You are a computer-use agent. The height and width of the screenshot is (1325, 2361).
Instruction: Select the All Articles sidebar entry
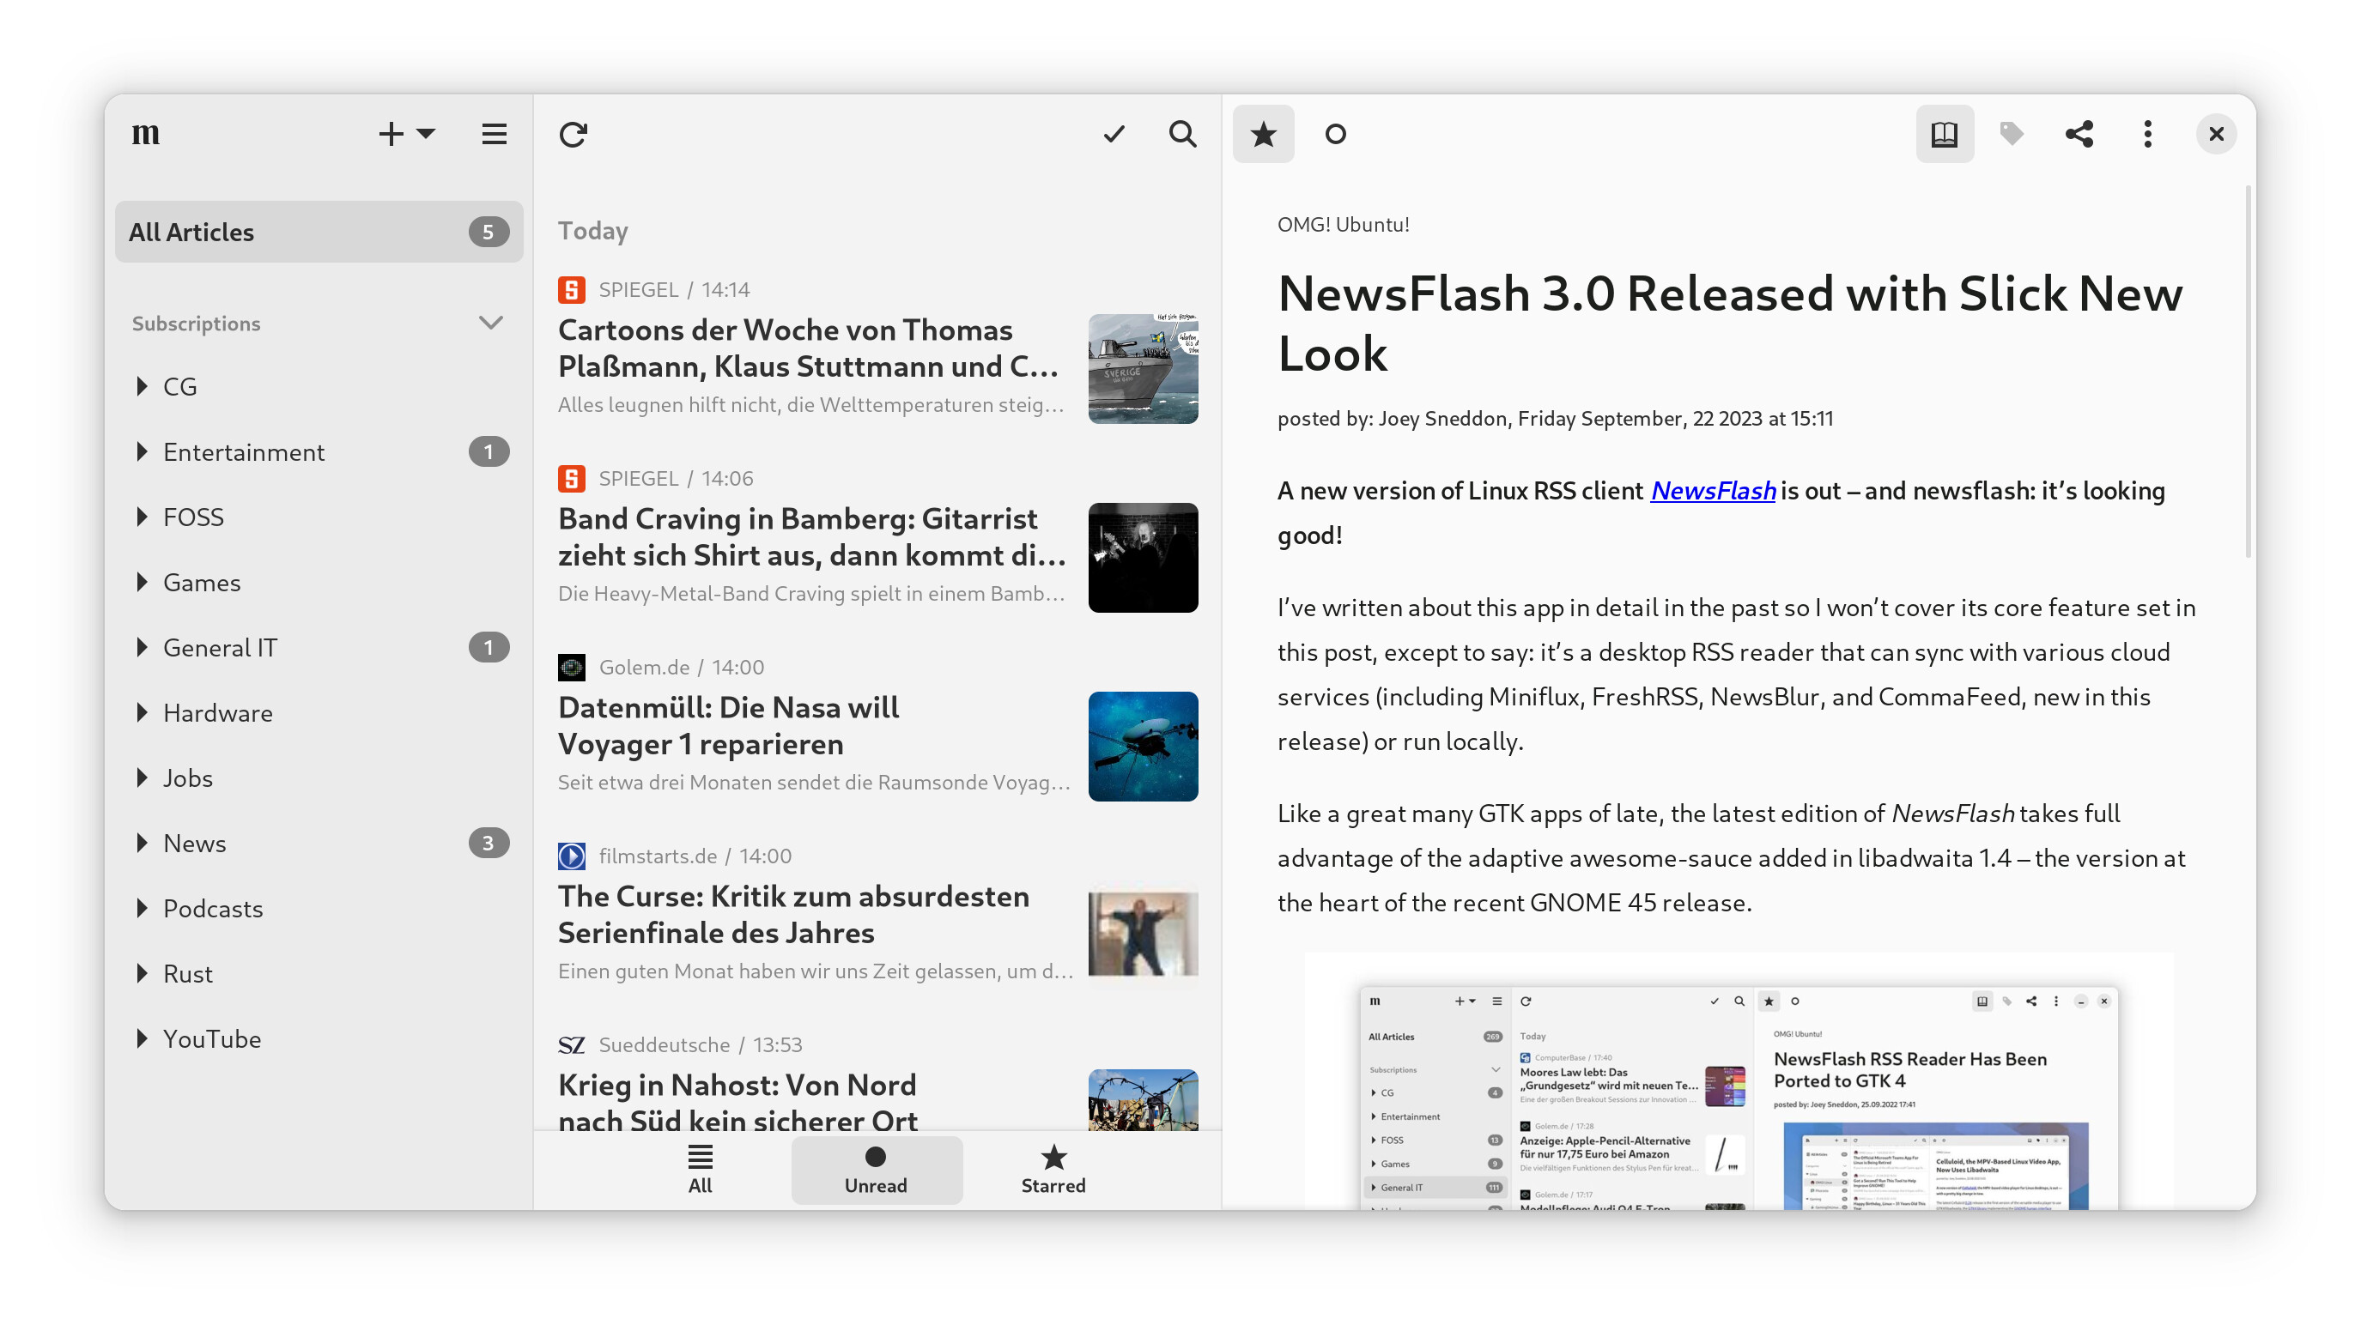[x=318, y=232]
